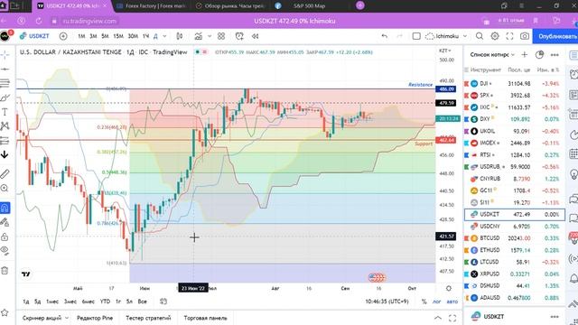The image size is (578, 325).
Task: Toggle lock all drawings
Action: coord(5,237)
